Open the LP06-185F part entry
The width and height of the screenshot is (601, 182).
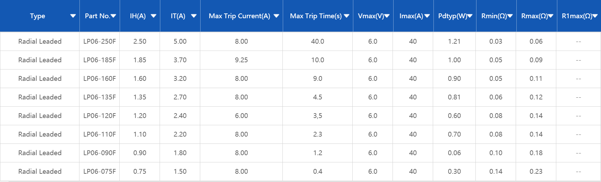click(x=99, y=60)
